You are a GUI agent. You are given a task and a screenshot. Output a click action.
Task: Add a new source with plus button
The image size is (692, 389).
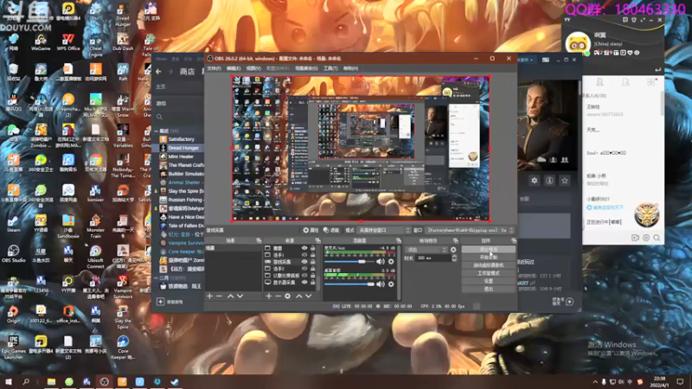[x=269, y=296]
